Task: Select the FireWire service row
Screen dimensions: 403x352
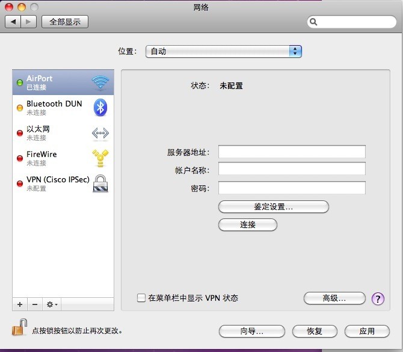Action: (x=63, y=158)
